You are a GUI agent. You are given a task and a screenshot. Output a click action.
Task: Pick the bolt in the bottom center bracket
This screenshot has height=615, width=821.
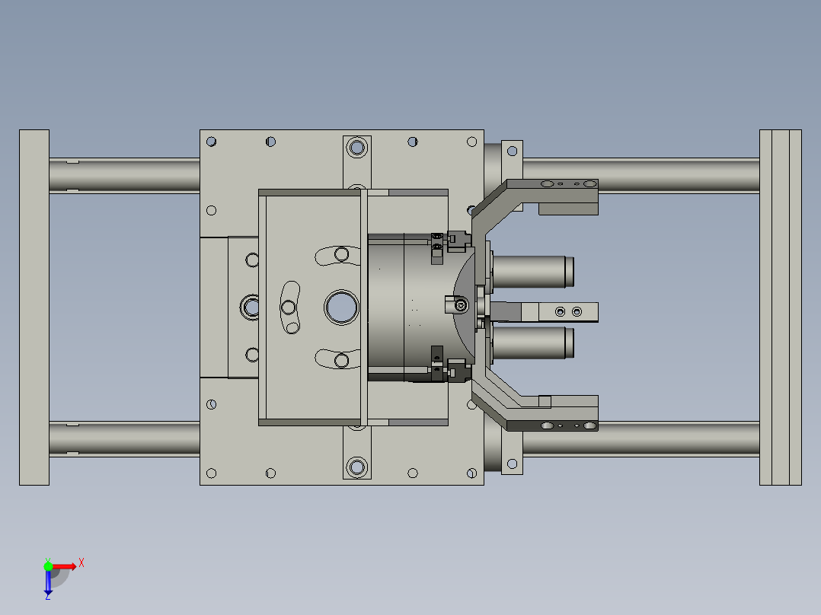pos(357,467)
